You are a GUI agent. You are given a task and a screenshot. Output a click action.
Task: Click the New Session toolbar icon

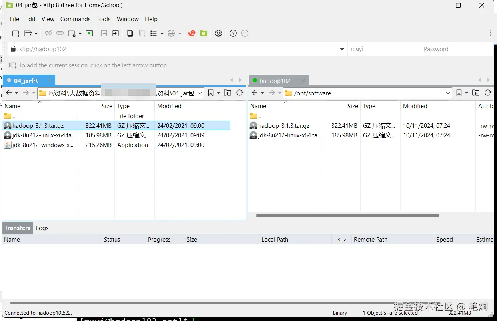[16, 34]
